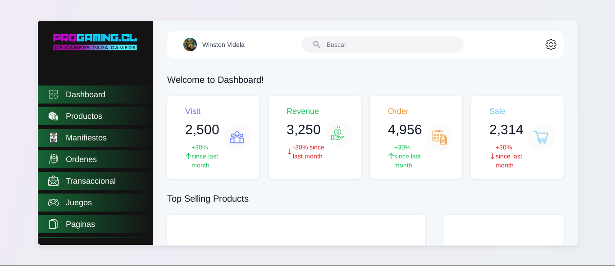Click the Top Selling Products heading
This screenshot has height=266, width=615.
coord(208,198)
